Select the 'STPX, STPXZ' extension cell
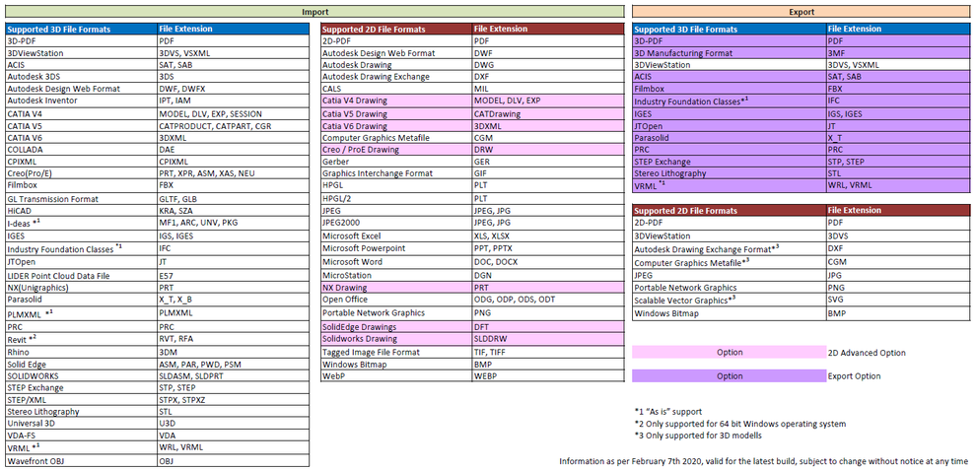Viewport: 976px width, 470px height. point(233,400)
